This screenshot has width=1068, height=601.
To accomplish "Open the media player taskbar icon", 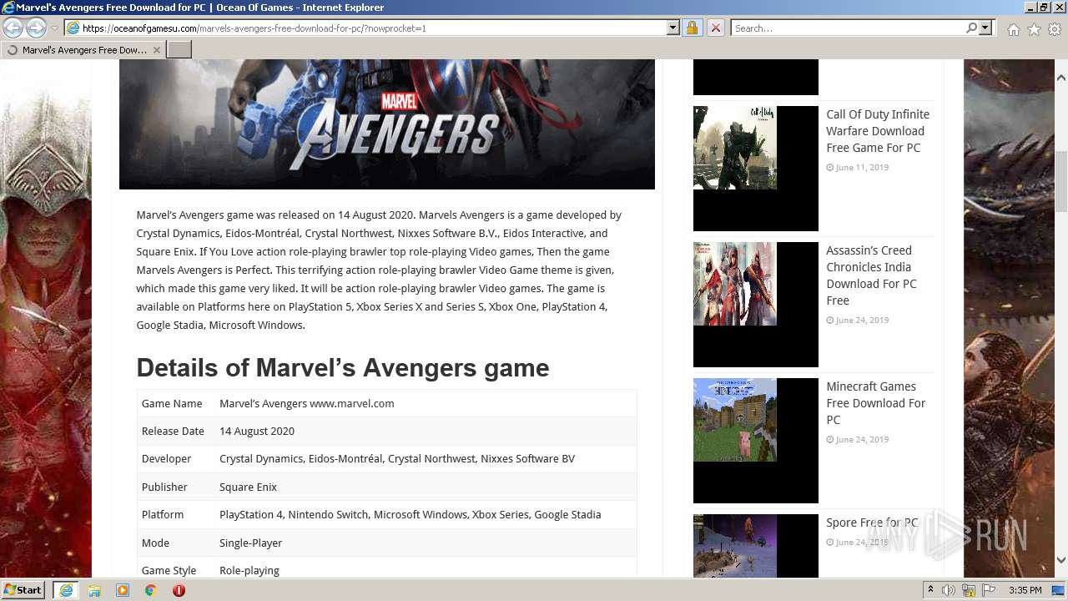I will 123,590.
